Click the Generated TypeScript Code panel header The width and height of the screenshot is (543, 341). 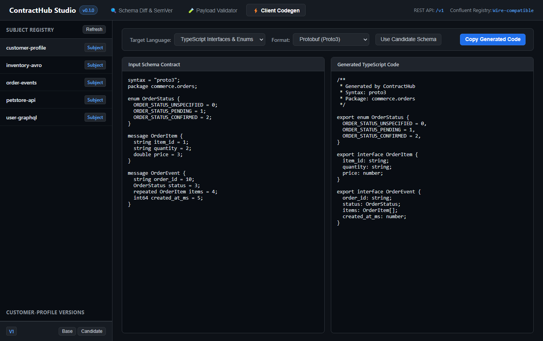point(432,64)
